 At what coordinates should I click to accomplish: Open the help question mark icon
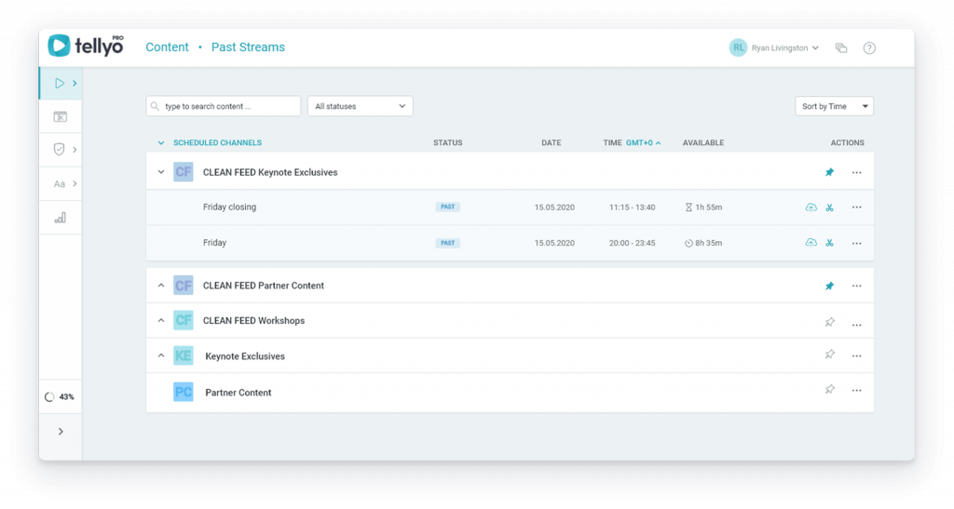pos(869,48)
